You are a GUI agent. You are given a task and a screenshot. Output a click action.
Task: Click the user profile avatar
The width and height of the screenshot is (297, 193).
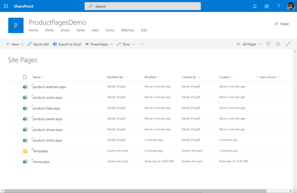[291, 6]
